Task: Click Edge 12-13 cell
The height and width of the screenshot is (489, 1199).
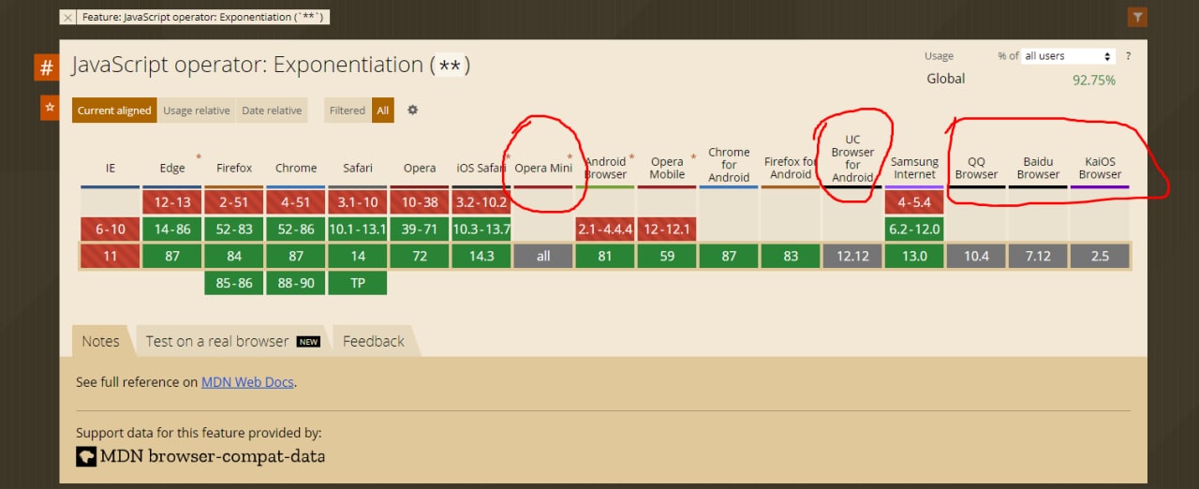Action: point(172,202)
